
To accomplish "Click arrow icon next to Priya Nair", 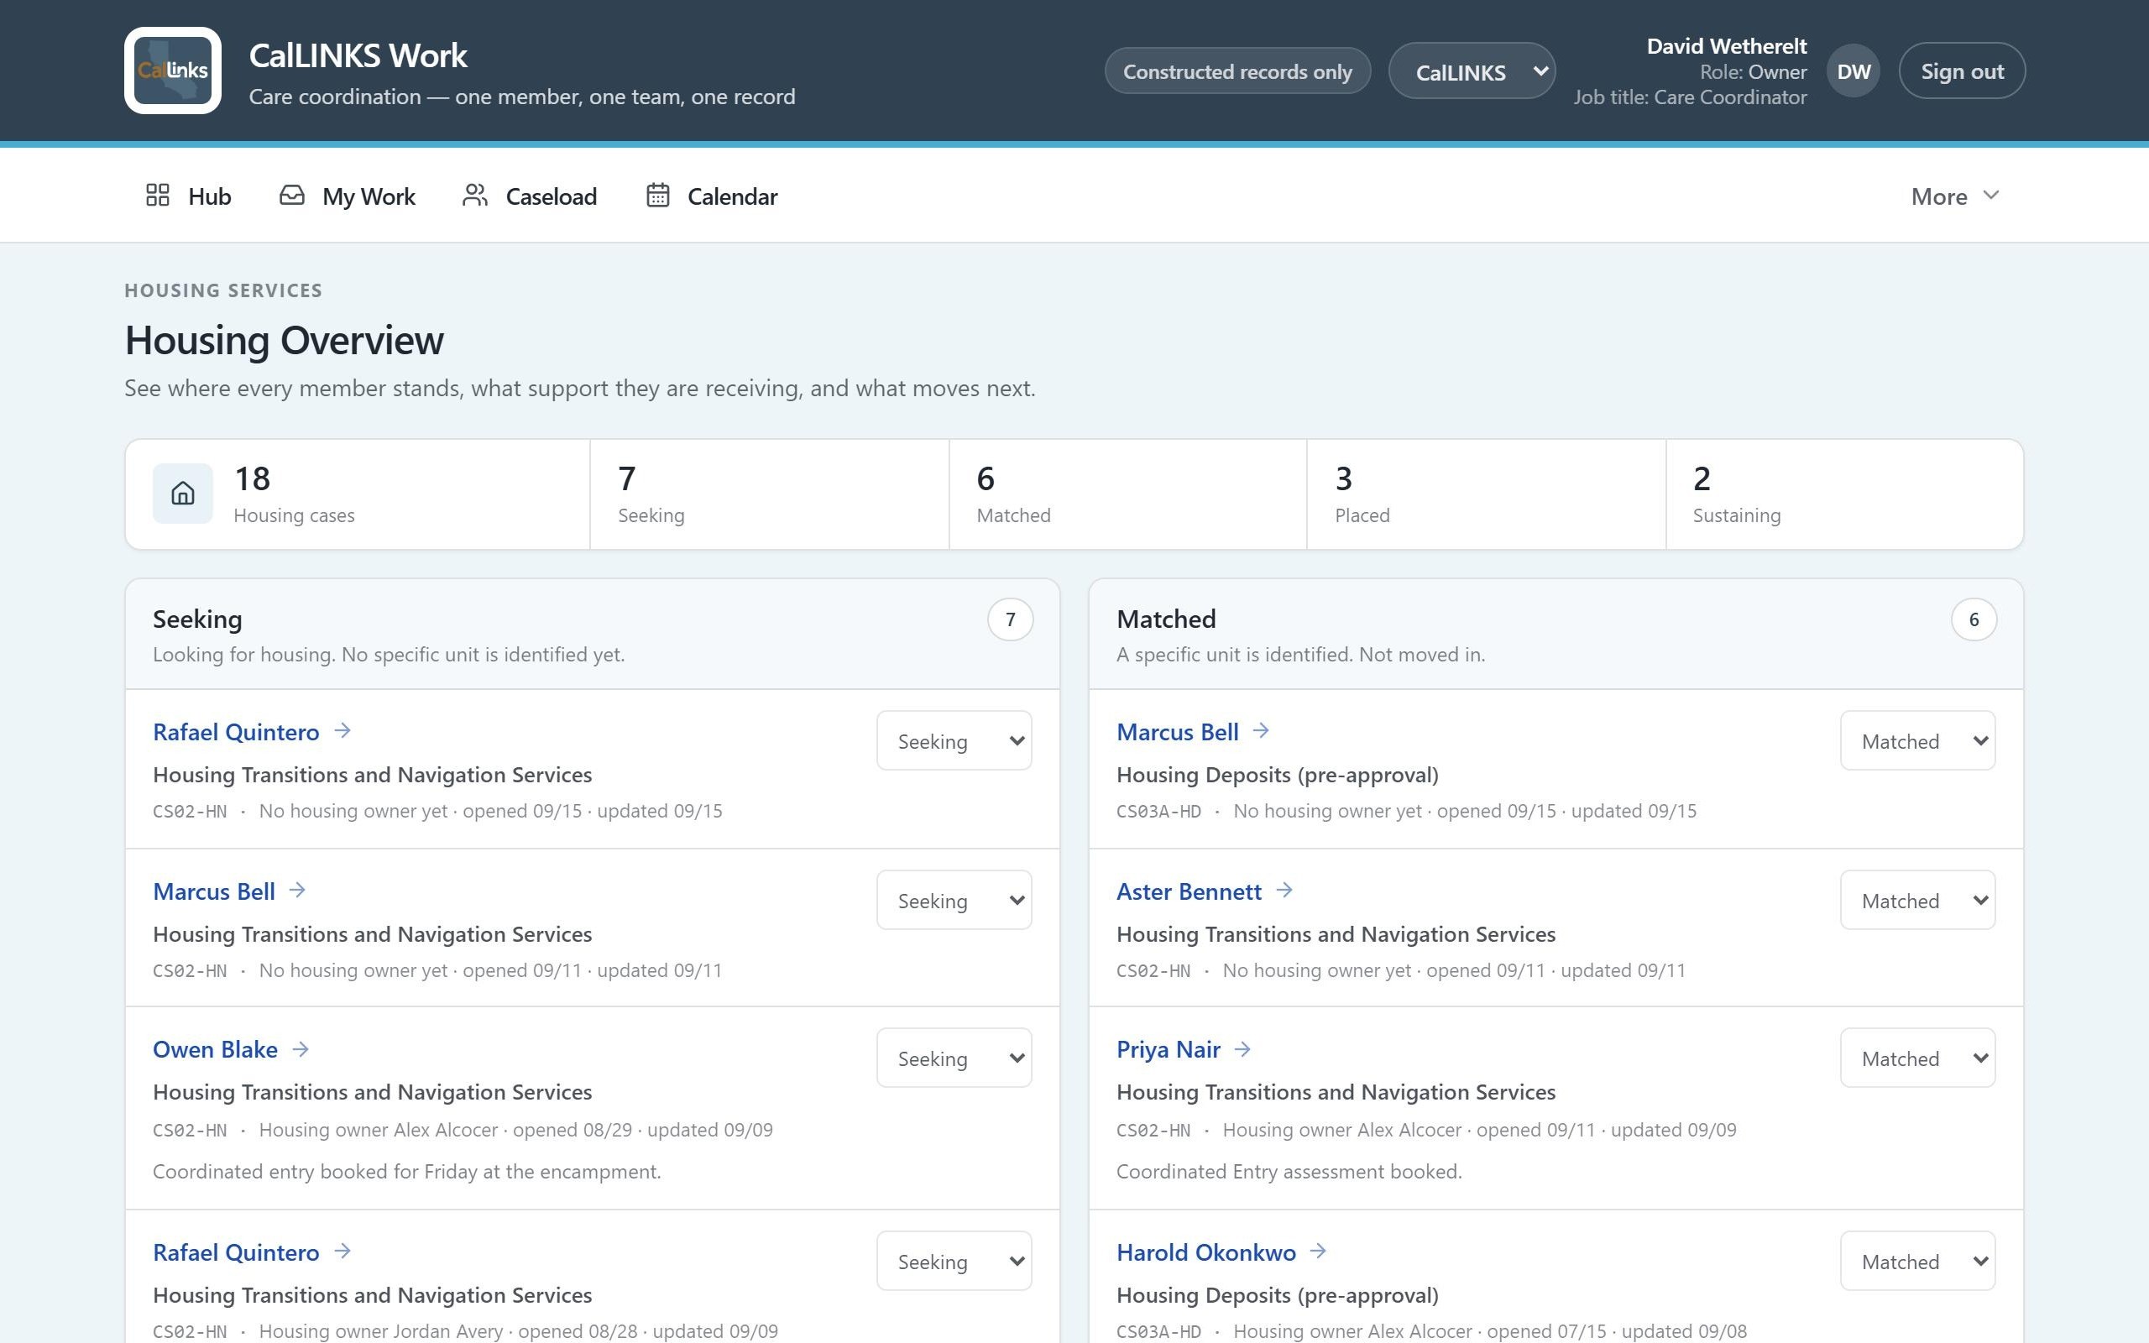I will [x=1243, y=1049].
